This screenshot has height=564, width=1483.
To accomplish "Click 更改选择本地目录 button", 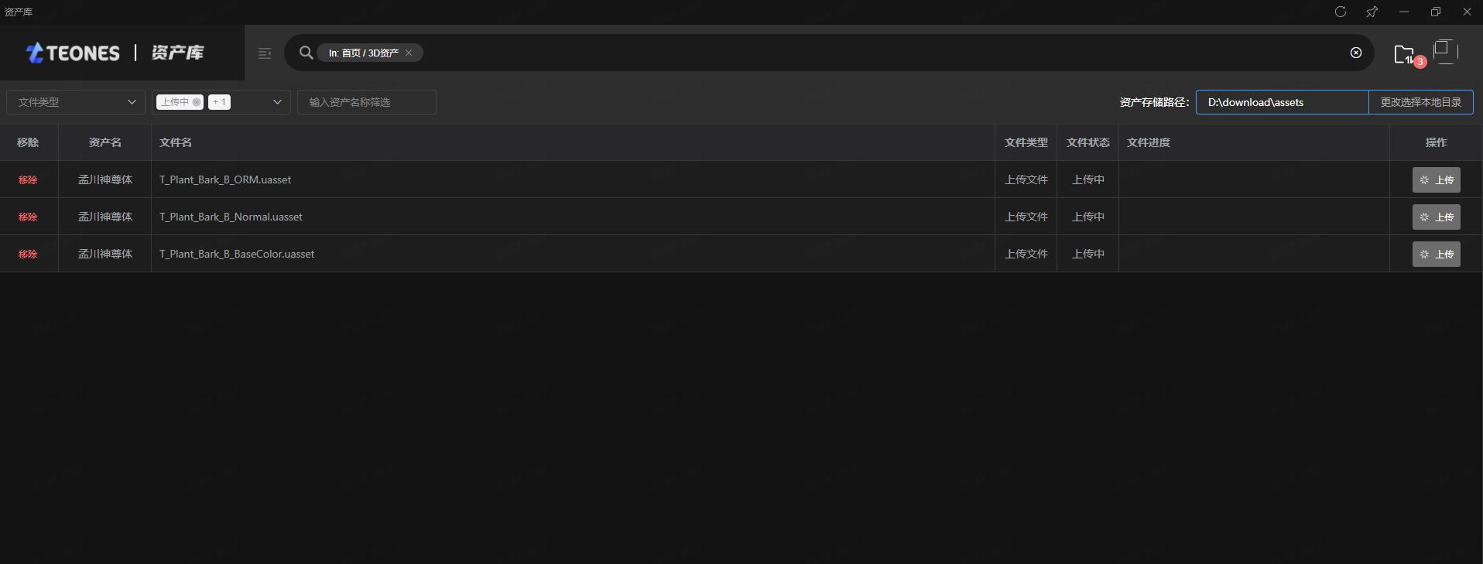I will [x=1420, y=102].
